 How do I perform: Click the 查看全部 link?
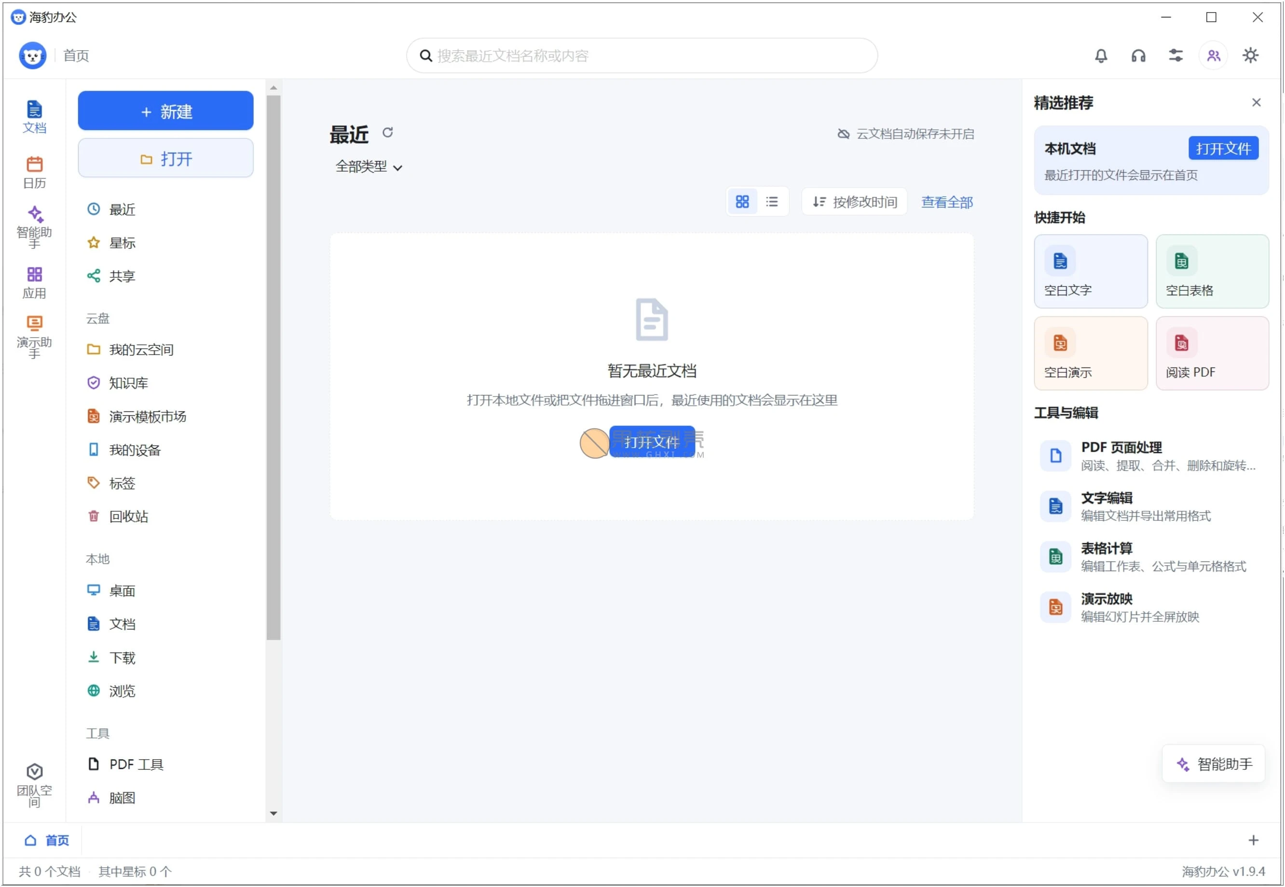(946, 202)
